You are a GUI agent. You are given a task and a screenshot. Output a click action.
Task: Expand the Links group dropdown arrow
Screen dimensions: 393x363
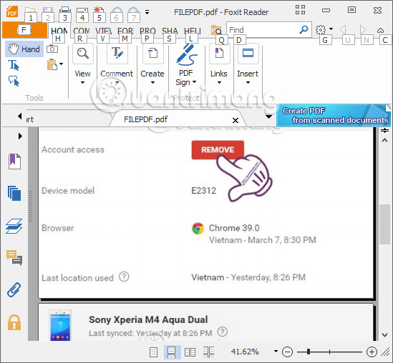click(219, 83)
